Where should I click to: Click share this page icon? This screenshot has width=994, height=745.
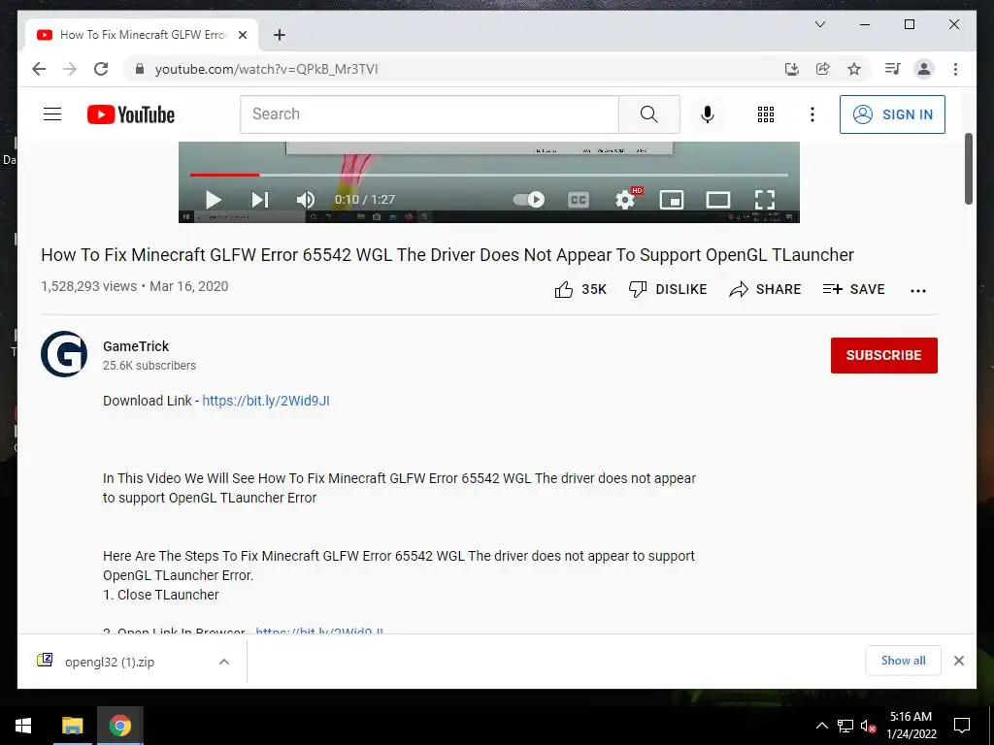tap(823, 69)
